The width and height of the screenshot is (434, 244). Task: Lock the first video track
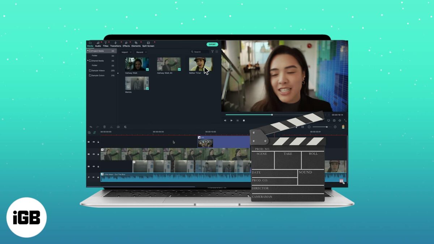pyautogui.click(x=98, y=142)
